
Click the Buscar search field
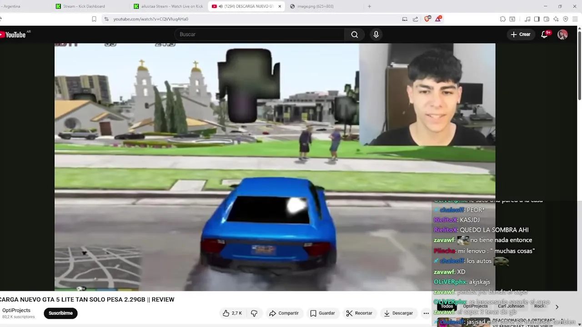click(x=260, y=35)
